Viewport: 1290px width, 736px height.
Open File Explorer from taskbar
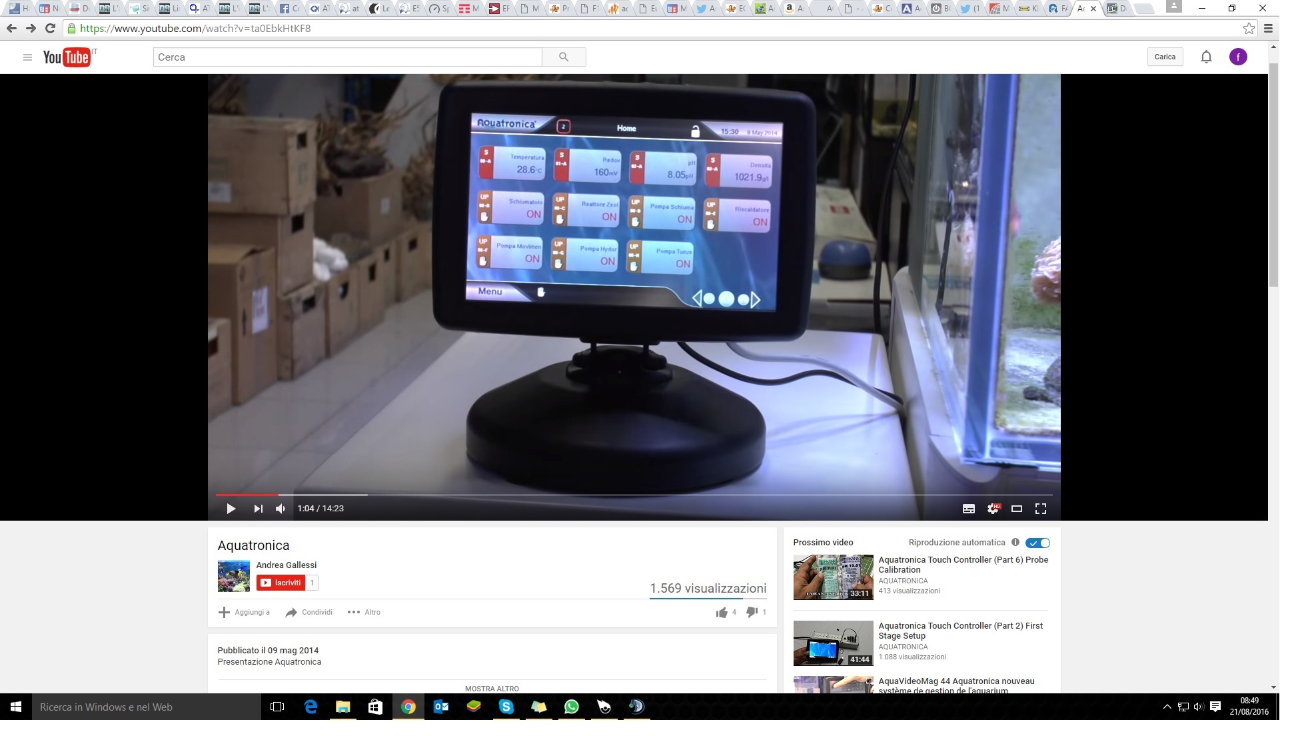pyautogui.click(x=342, y=707)
